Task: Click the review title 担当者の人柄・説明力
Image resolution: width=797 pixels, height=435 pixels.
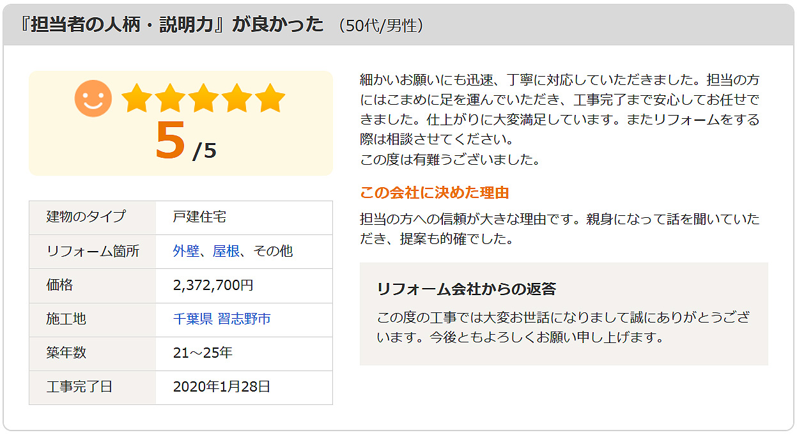Action: click(121, 24)
